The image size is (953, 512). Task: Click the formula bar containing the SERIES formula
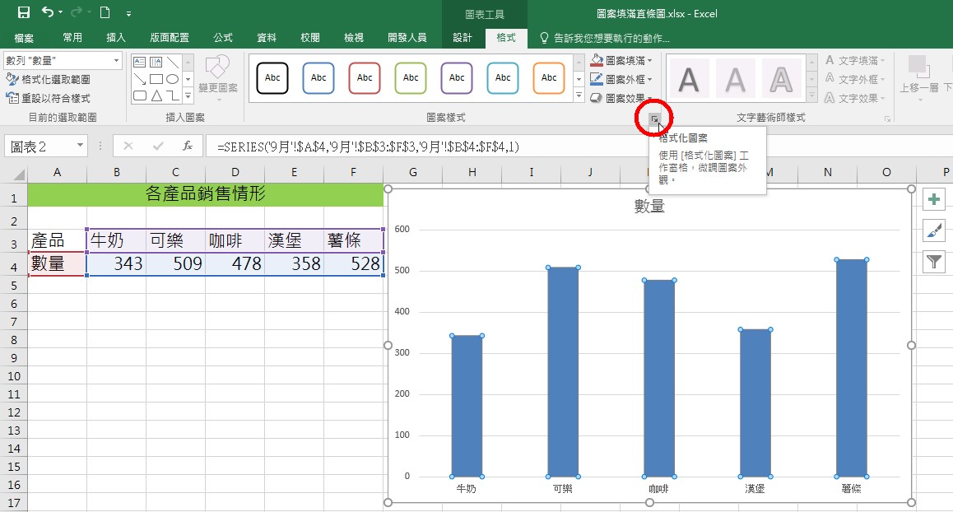[578, 147]
